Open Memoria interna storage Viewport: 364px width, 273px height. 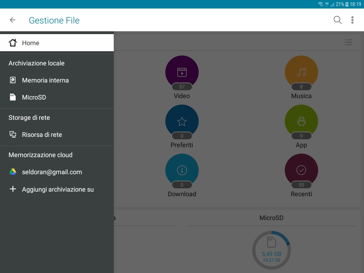57,80
